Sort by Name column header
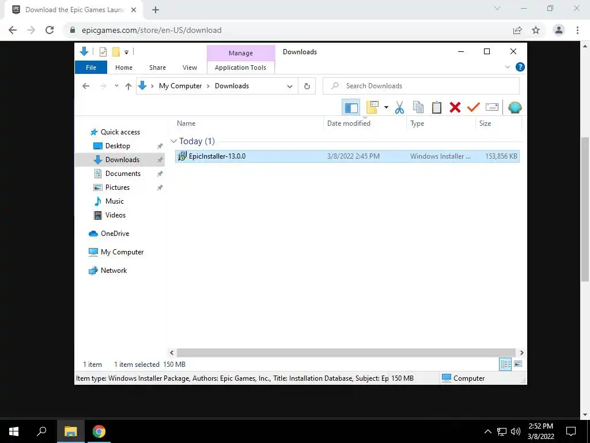The image size is (590, 443). [186, 123]
